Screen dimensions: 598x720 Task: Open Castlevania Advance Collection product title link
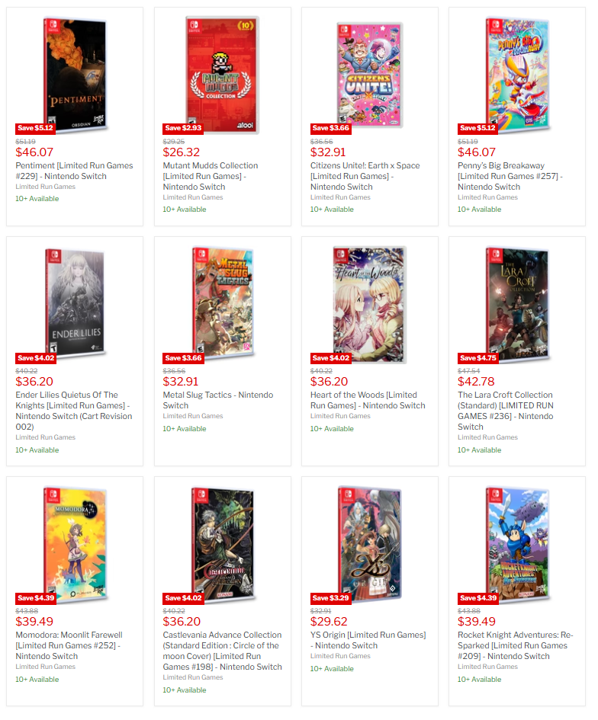coord(223,651)
